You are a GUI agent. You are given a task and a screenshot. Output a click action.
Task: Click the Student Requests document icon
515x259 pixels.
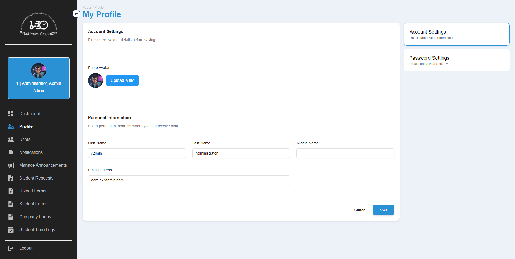point(11,178)
